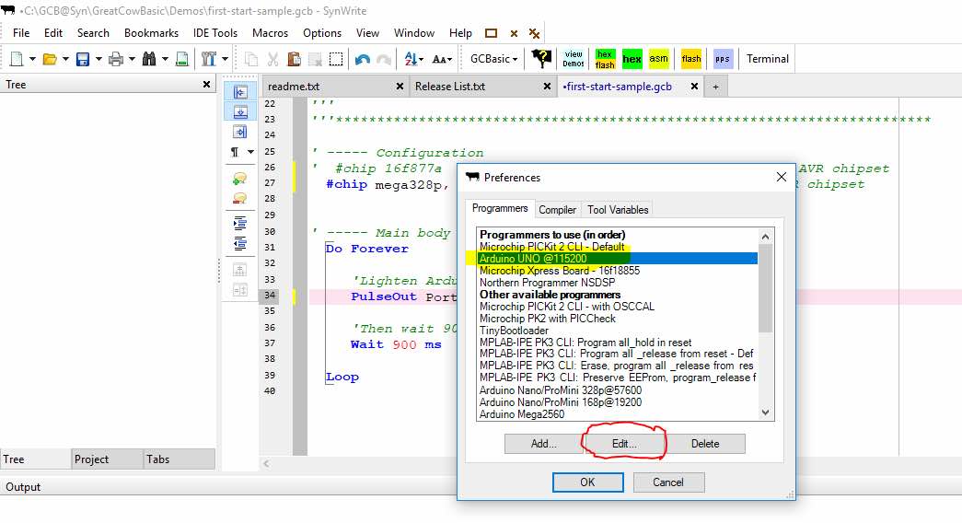Click the Cut scissors icon
Screen dimensions: 962x523
[x=273, y=59]
